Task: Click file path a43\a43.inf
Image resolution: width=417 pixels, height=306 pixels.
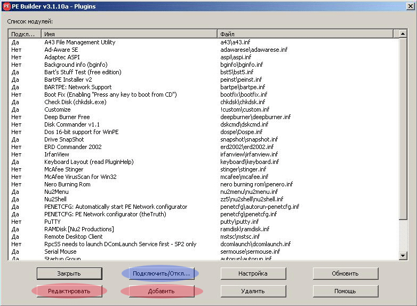Action: 235,42
